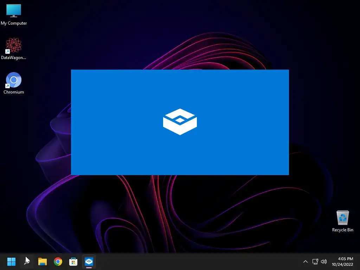
Task: Open the volume tray icon
Action: pyautogui.click(x=324, y=262)
